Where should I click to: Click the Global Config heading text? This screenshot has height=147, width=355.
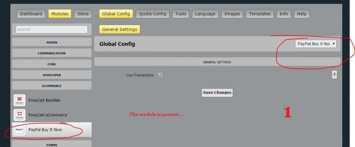click(117, 44)
